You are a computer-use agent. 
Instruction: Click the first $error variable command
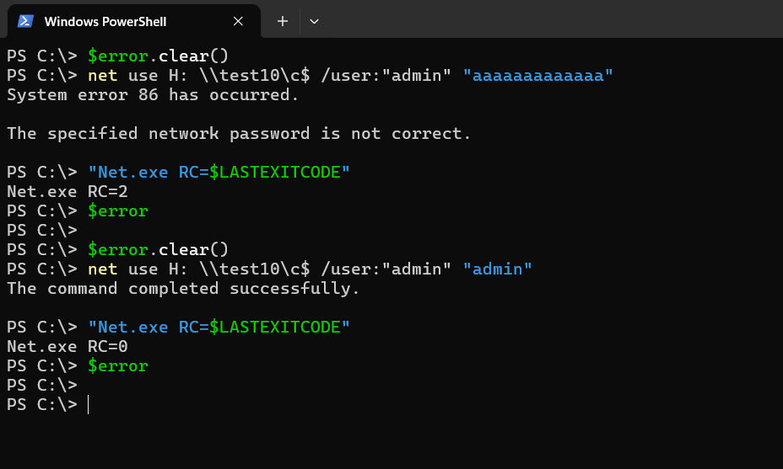point(118,211)
